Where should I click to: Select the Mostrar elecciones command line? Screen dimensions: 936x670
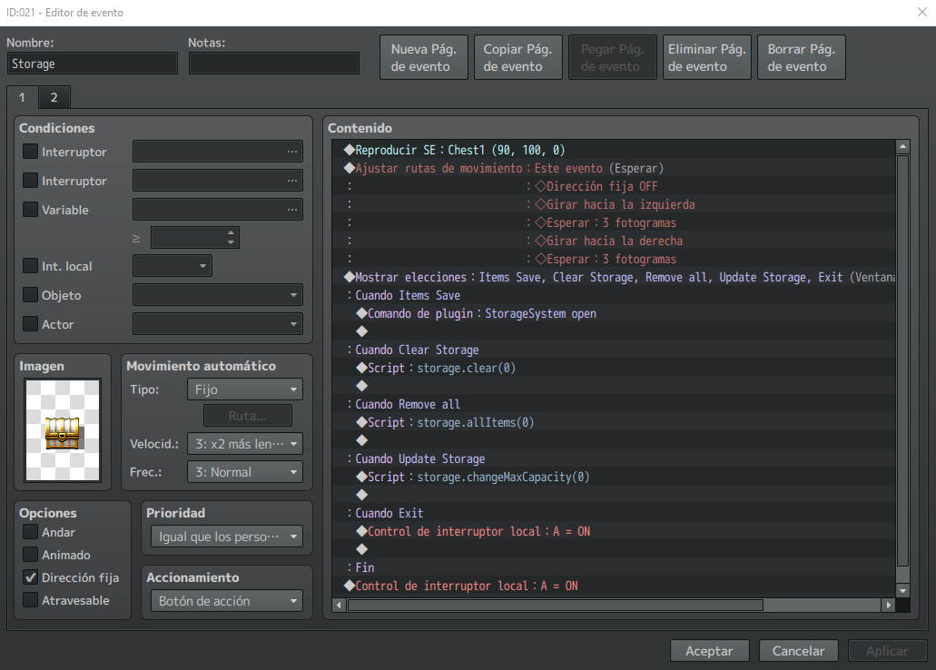point(614,277)
